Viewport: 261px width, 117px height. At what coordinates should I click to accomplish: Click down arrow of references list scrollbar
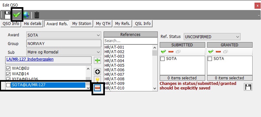155,88
